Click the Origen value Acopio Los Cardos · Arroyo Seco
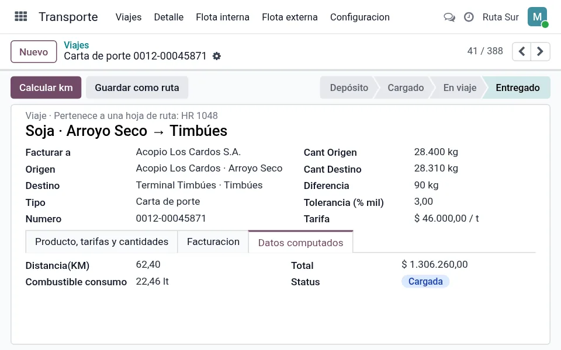Image resolution: width=561 pixels, height=350 pixels. coord(209,168)
